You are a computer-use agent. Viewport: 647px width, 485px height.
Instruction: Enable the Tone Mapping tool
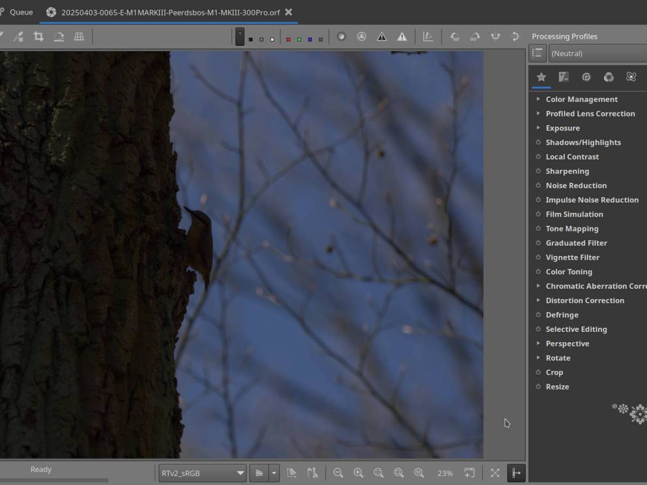point(538,228)
